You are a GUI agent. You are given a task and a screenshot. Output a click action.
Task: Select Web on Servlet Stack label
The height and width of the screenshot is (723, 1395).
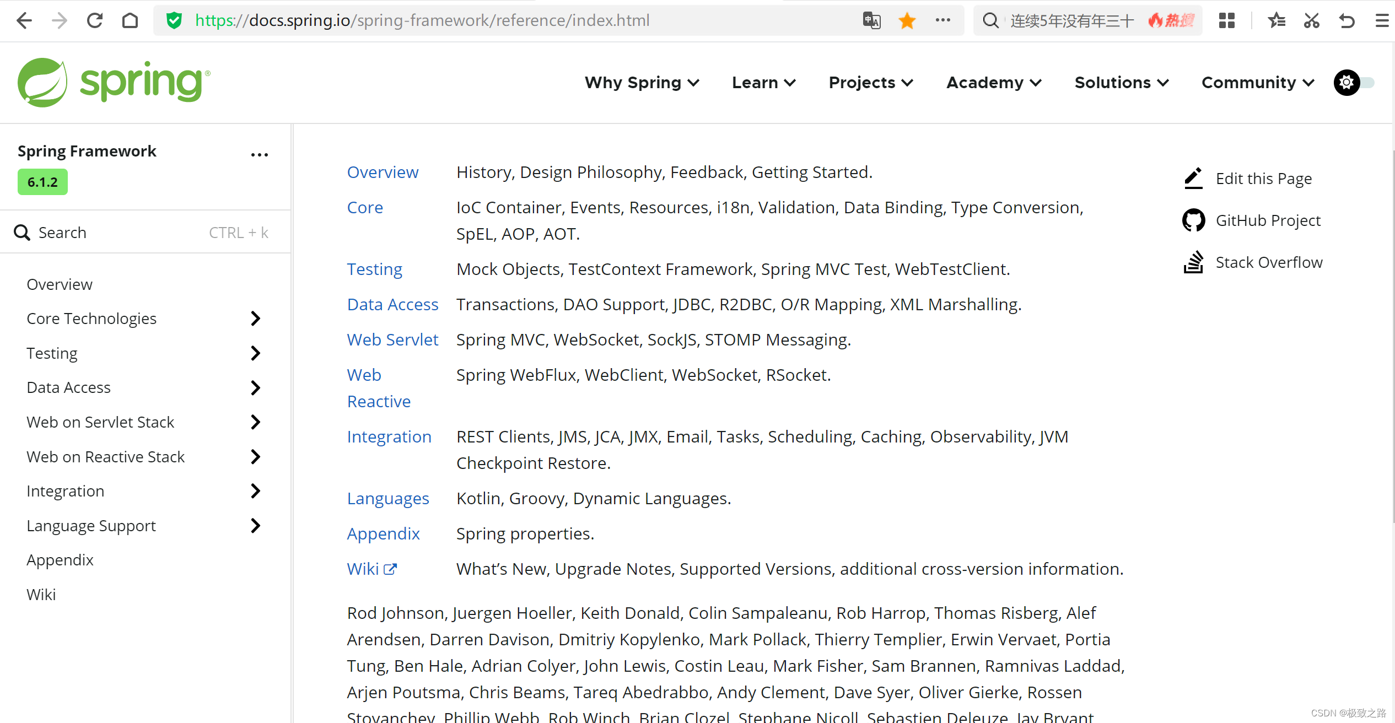click(100, 422)
